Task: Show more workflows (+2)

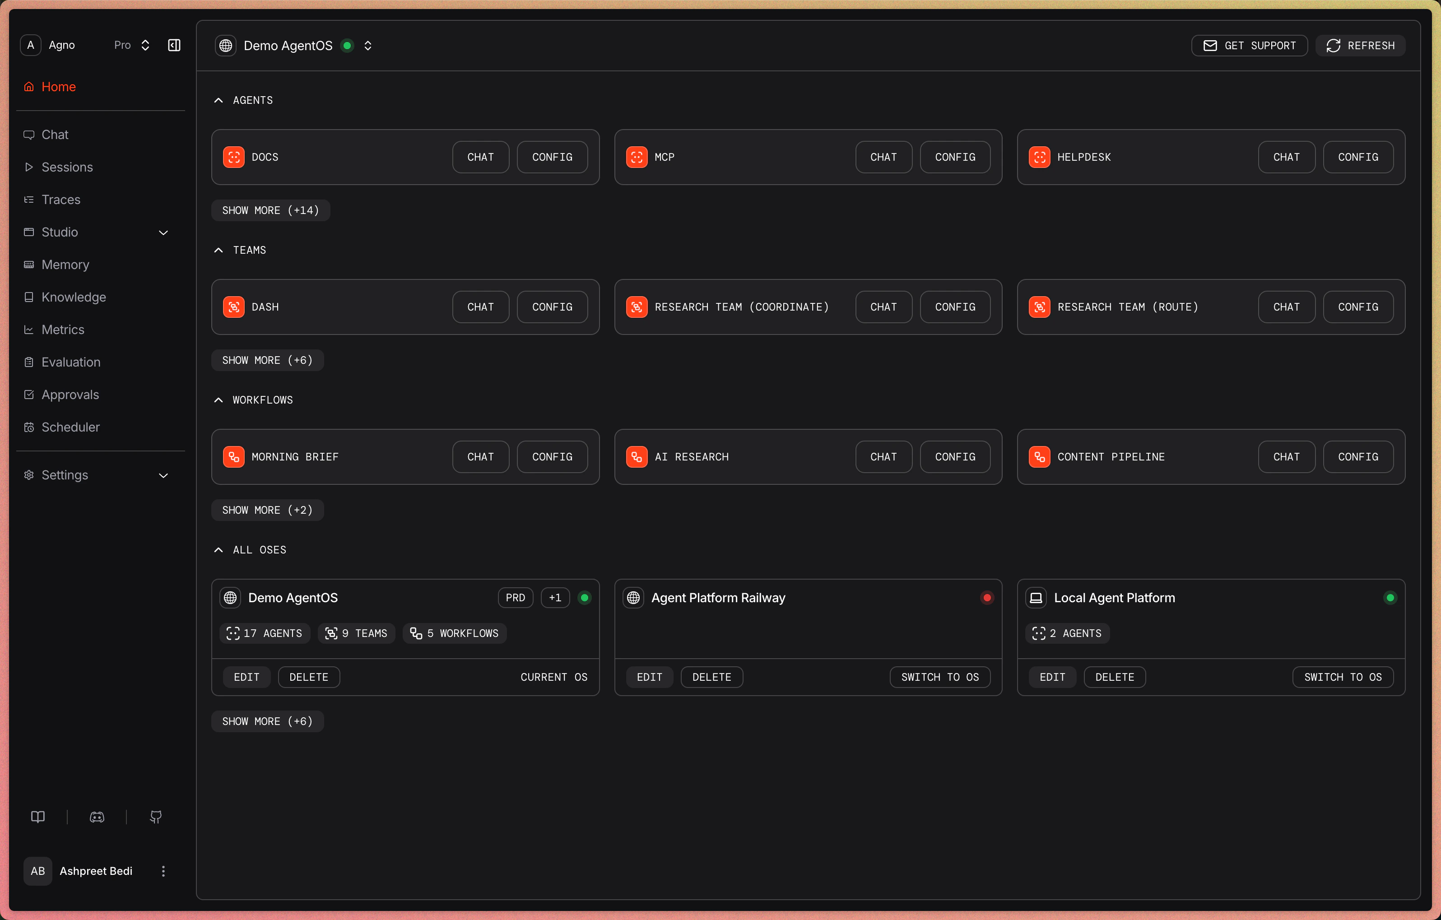Action: (268, 510)
